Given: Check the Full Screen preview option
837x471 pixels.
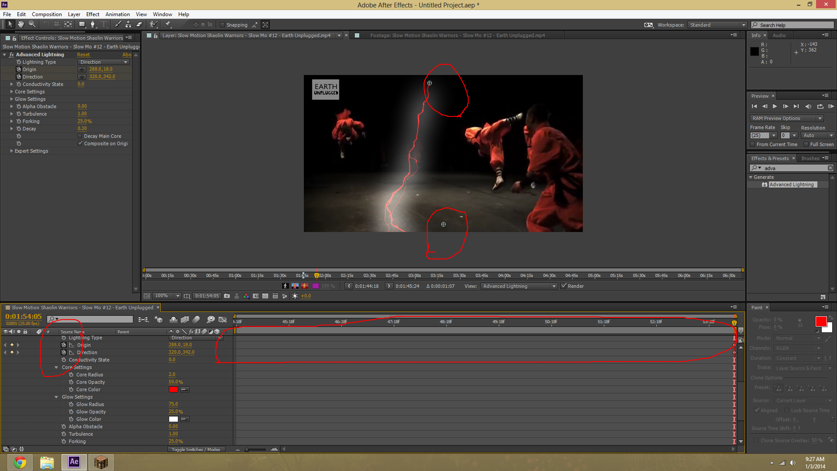Looking at the screenshot, I should pyautogui.click(x=806, y=144).
